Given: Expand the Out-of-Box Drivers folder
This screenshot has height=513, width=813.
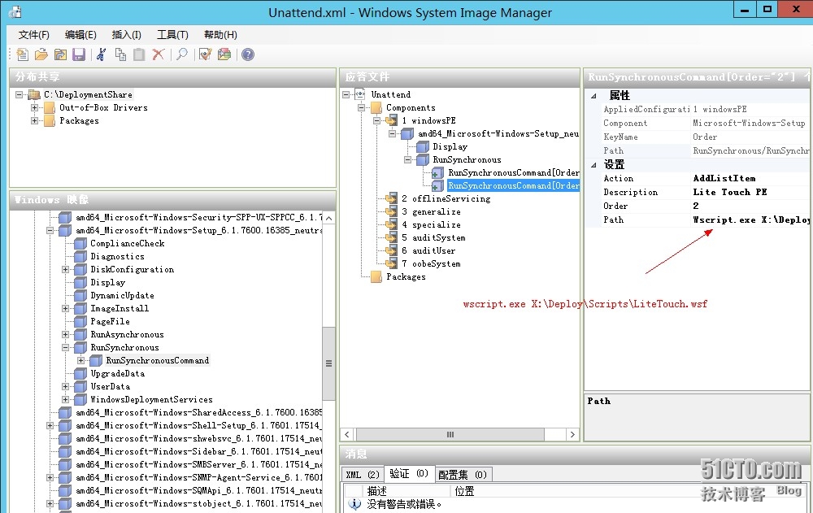Looking at the screenshot, I should (x=35, y=107).
